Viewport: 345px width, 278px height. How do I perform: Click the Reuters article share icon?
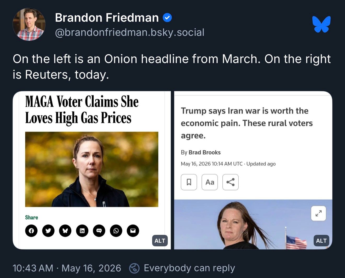point(231,182)
